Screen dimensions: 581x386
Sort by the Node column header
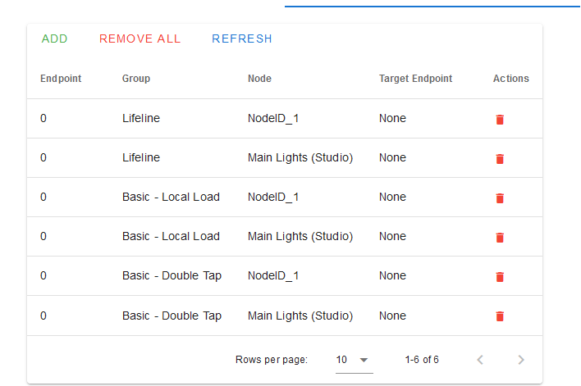pos(259,79)
